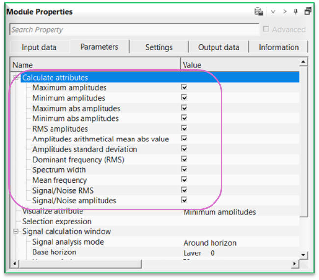Select Dominant frequency (RMS) row label

[x=78, y=160]
